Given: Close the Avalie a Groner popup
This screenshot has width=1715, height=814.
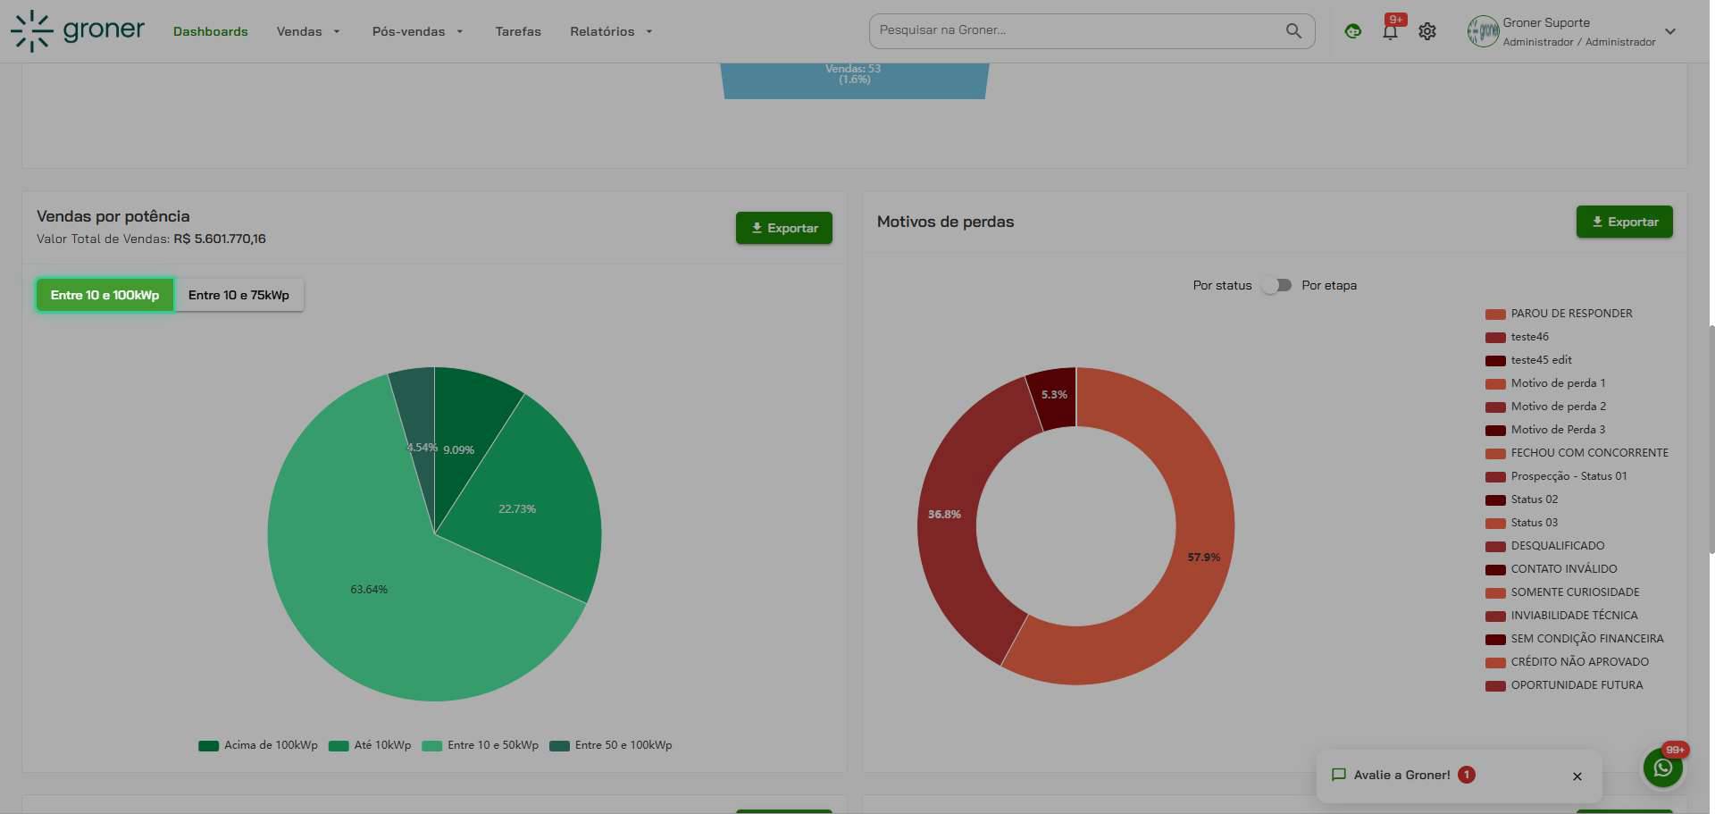Looking at the screenshot, I should point(1577,776).
